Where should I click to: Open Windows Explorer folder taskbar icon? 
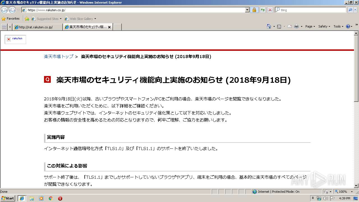[32, 198]
